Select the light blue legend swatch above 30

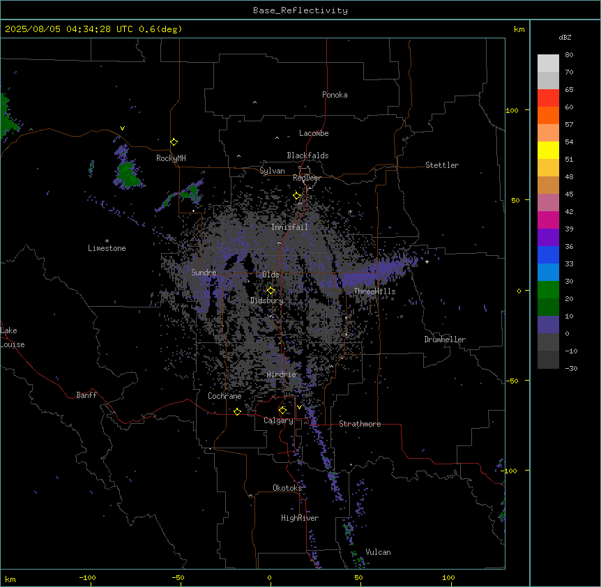coord(548,273)
